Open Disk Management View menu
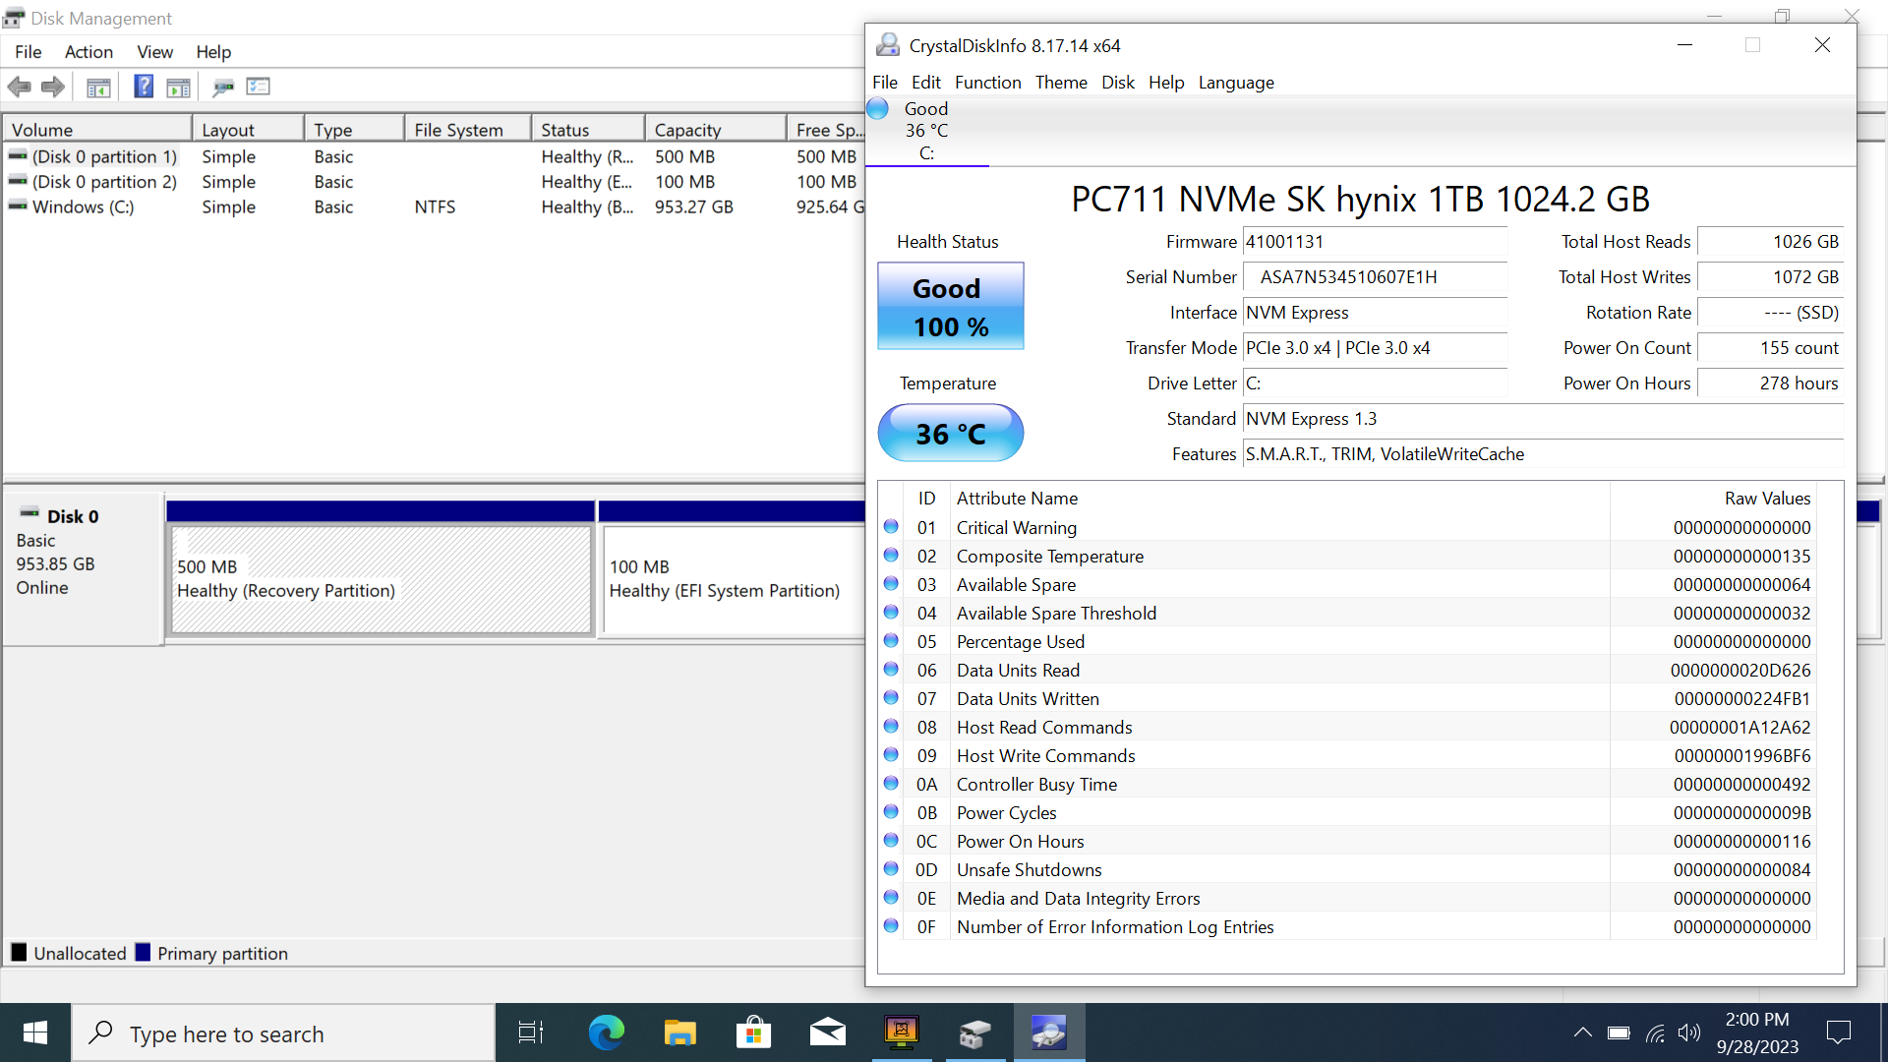Image resolution: width=1888 pixels, height=1062 pixels. [154, 52]
